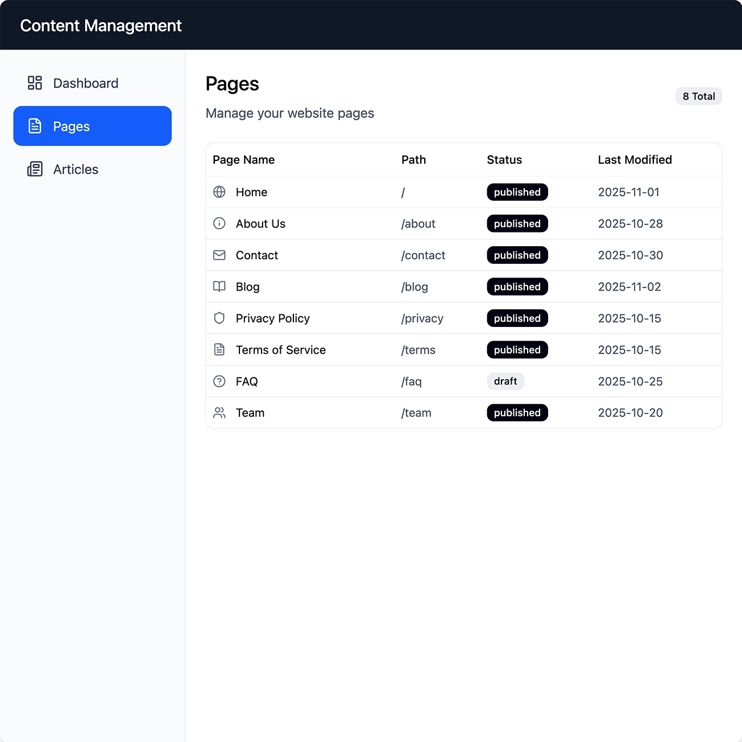Select the Blog row in table
This screenshot has height=742, width=742.
tap(398, 287)
